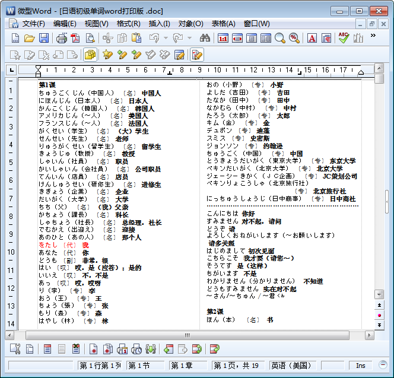Open the 对象(O) menu
This screenshot has height=378, width=394.
tap(191, 24)
